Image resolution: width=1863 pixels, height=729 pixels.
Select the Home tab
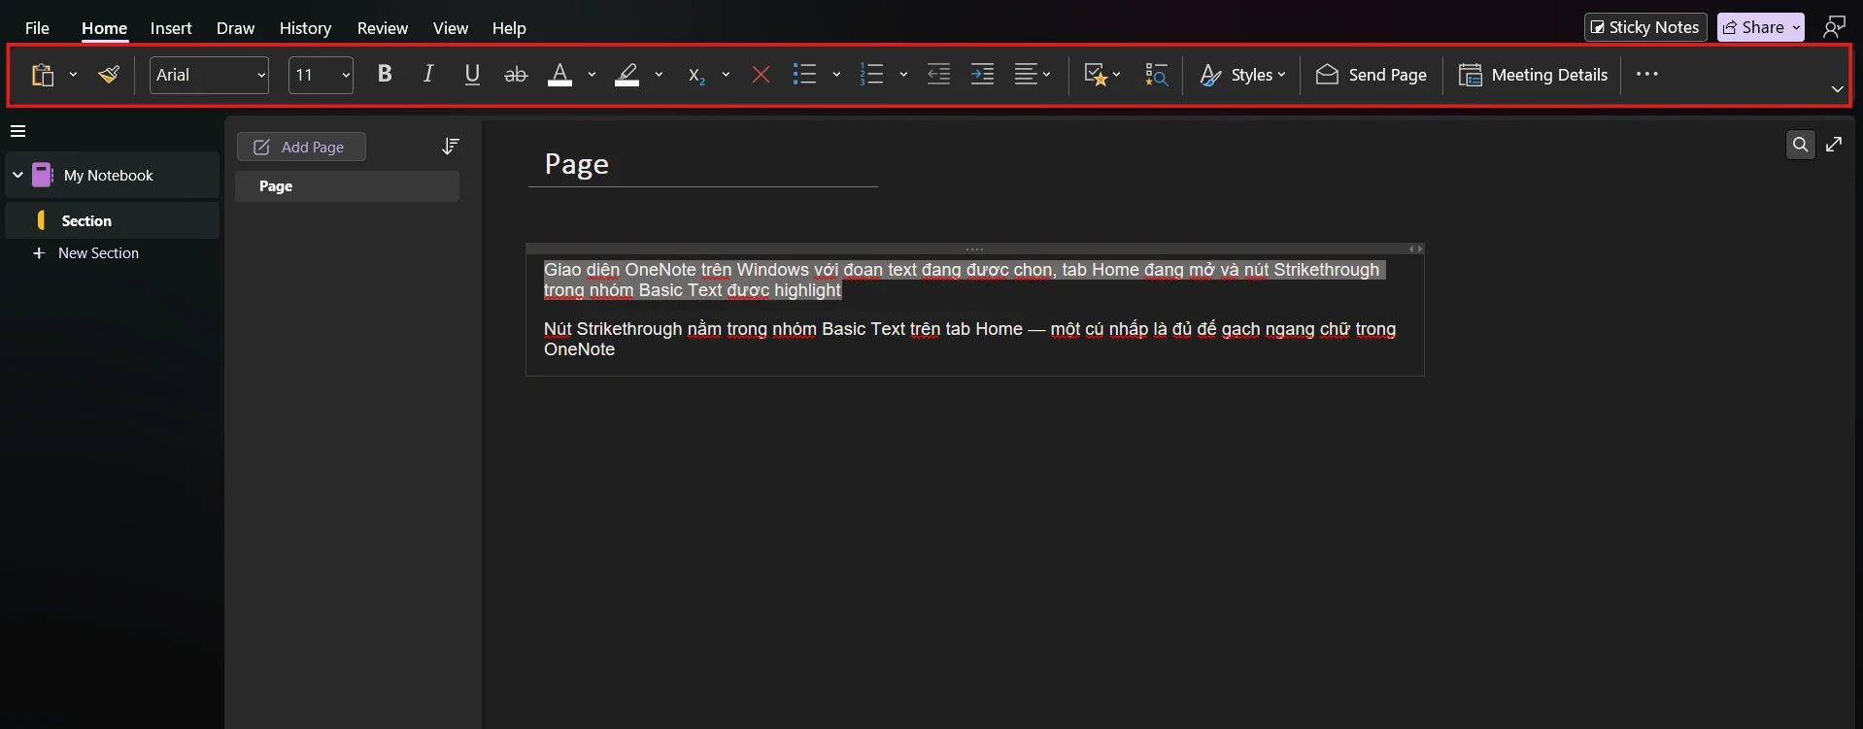104,28
